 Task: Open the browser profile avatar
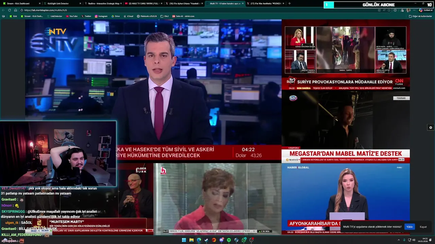click(x=408, y=10)
